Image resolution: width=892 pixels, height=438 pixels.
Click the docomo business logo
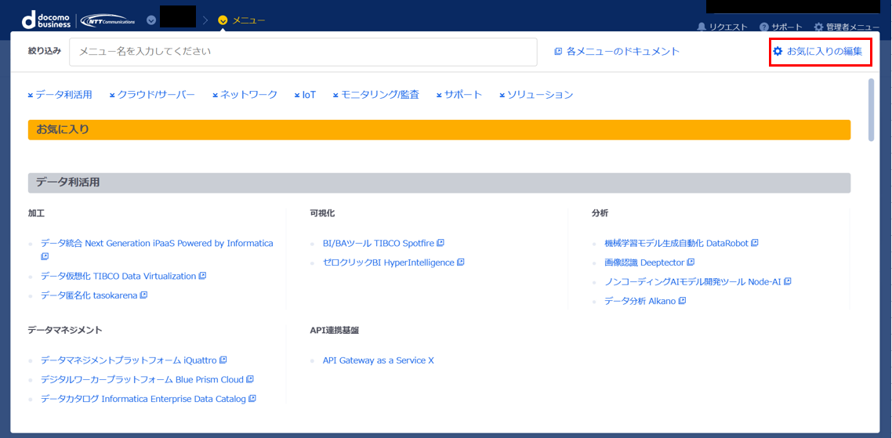point(49,19)
